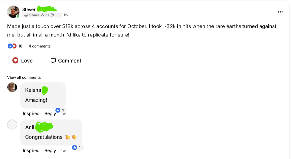Expand the View all comments link
This screenshot has width=291, height=159.
pos(24,77)
